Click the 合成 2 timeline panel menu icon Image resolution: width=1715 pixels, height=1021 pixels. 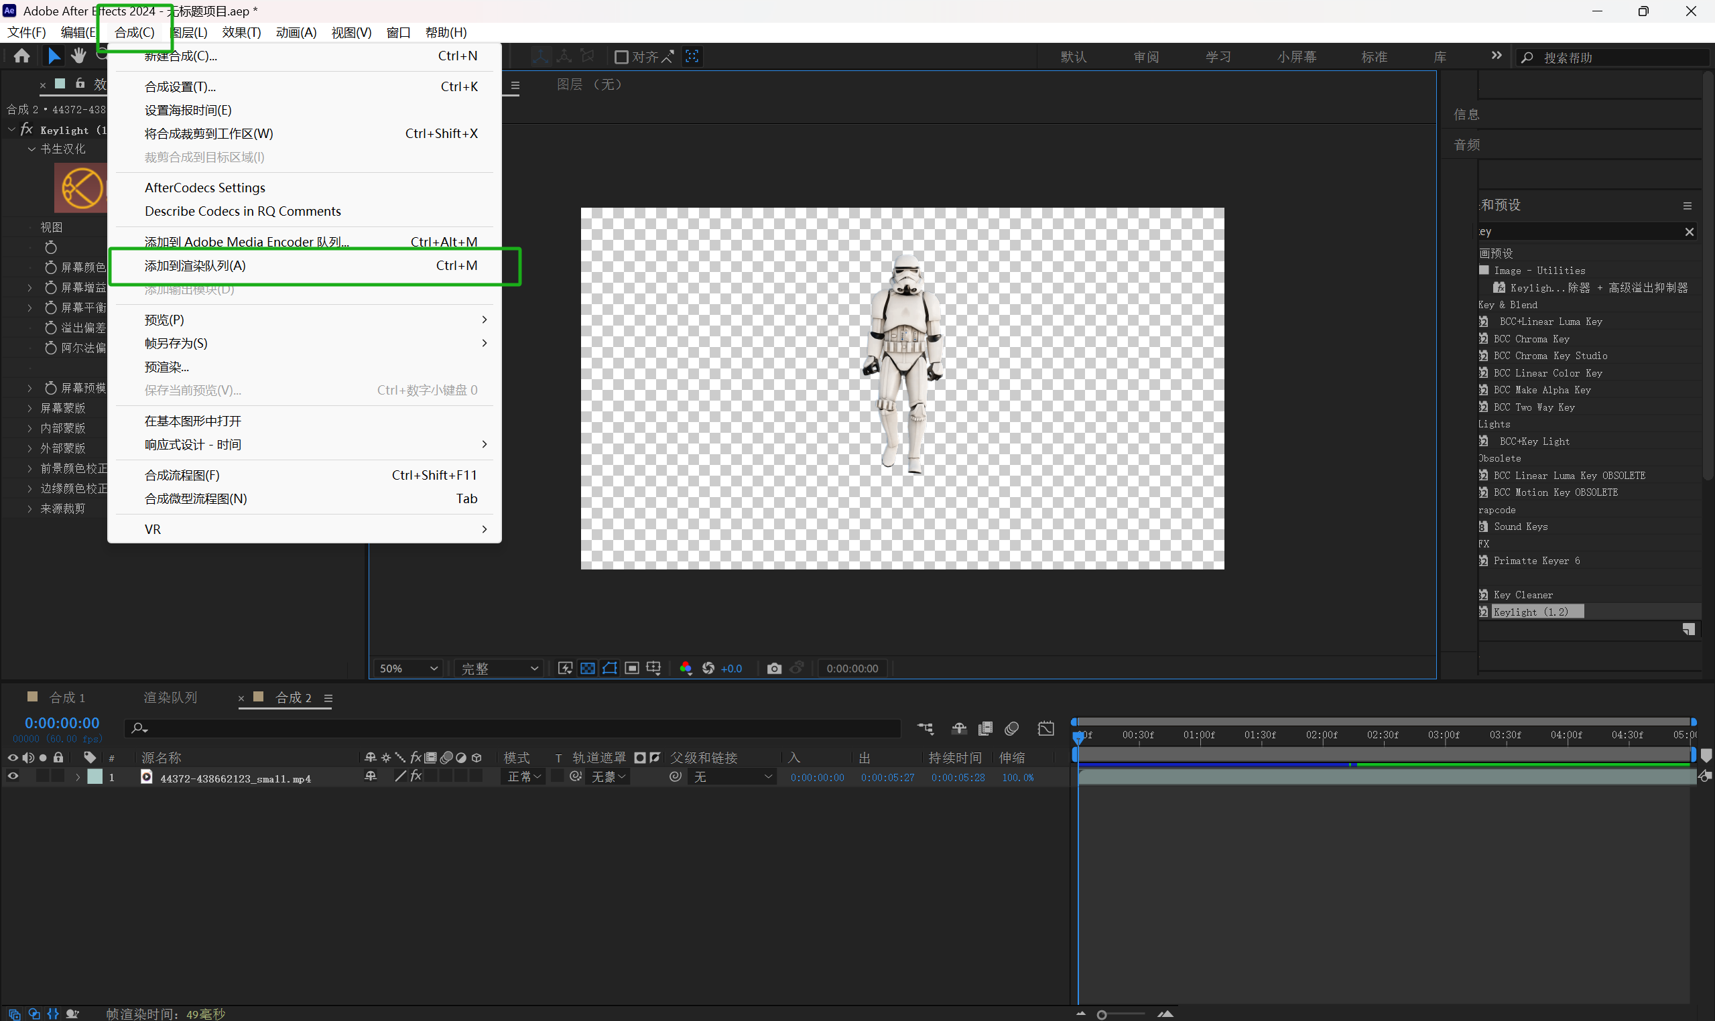point(328,698)
